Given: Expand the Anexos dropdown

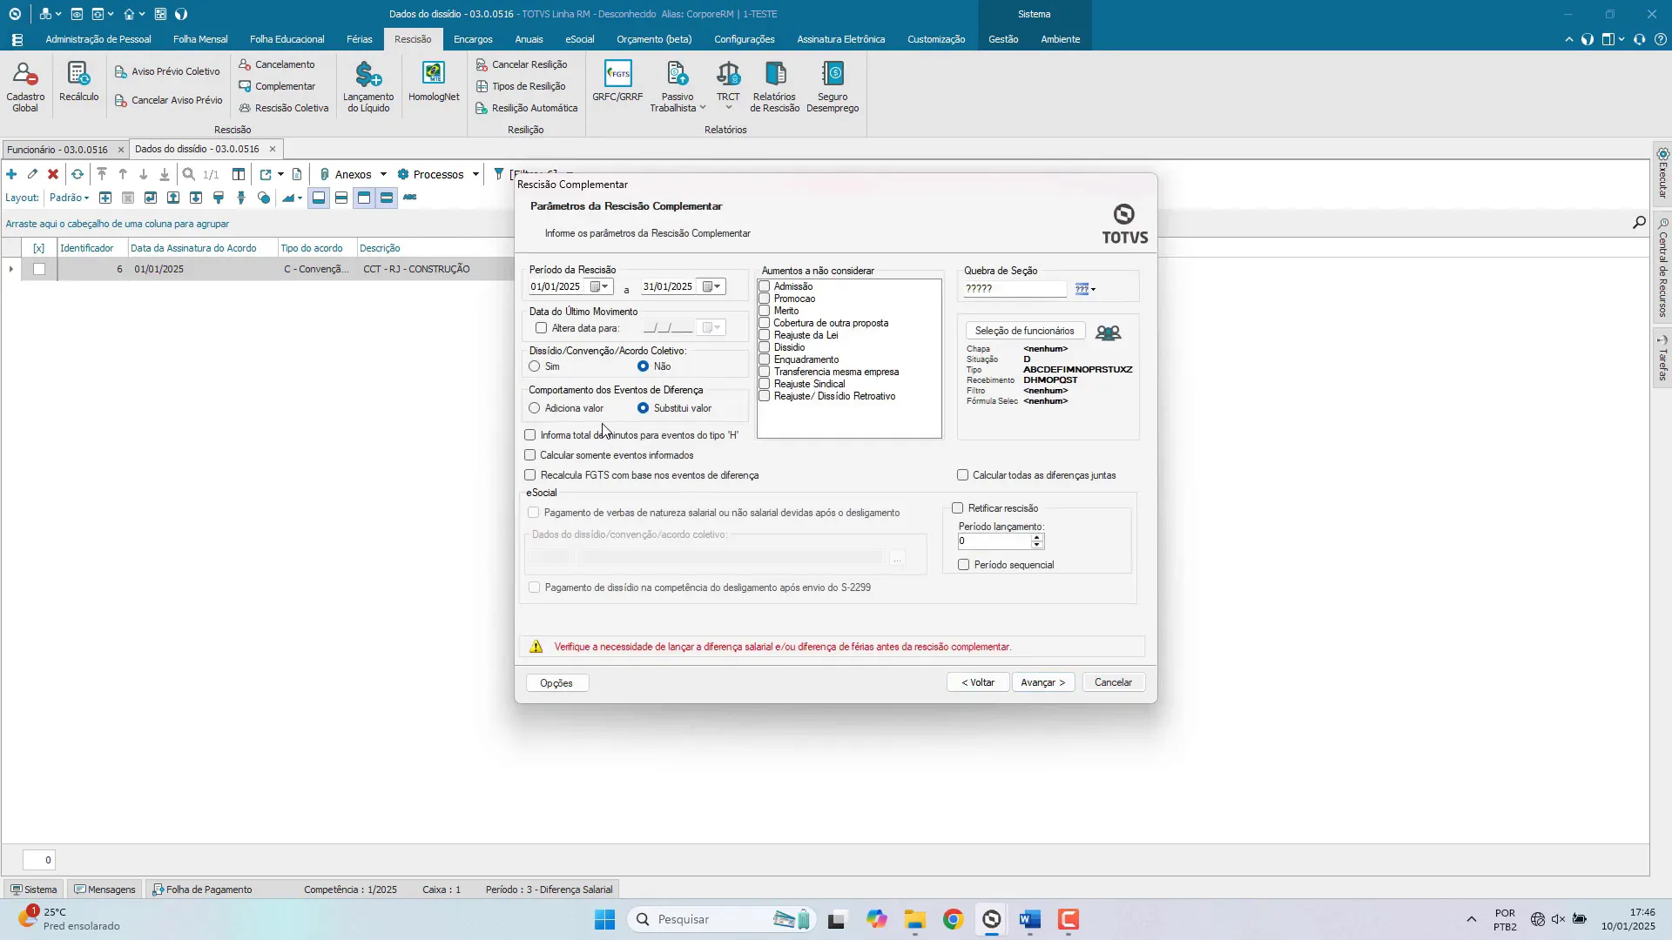Looking at the screenshot, I should click(x=383, y=174).
